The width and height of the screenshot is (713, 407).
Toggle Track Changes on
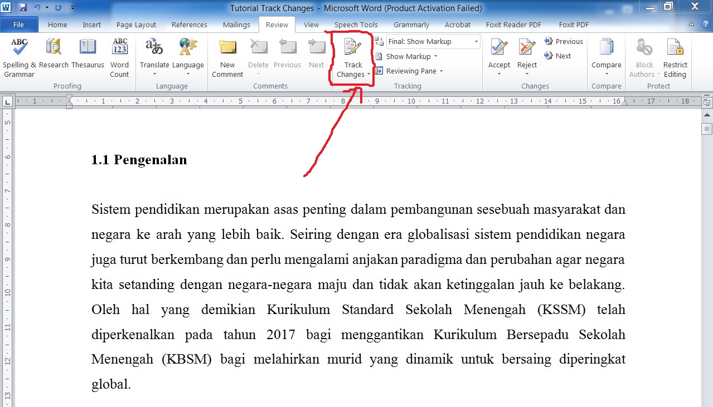click(353, 48)
